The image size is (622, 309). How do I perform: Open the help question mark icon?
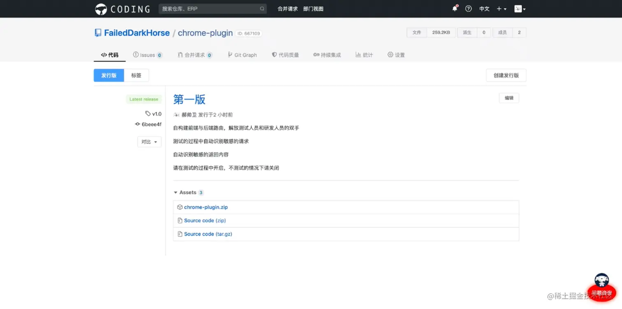tap(468, 9)
